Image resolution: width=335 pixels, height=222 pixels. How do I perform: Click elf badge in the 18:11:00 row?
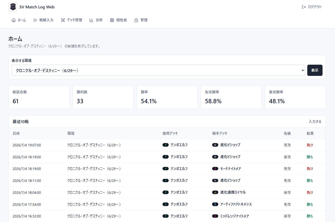pos(166,180)
